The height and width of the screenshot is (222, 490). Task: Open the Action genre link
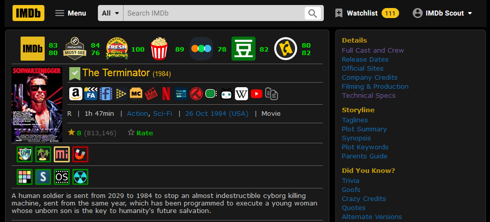tap(138, 113)
